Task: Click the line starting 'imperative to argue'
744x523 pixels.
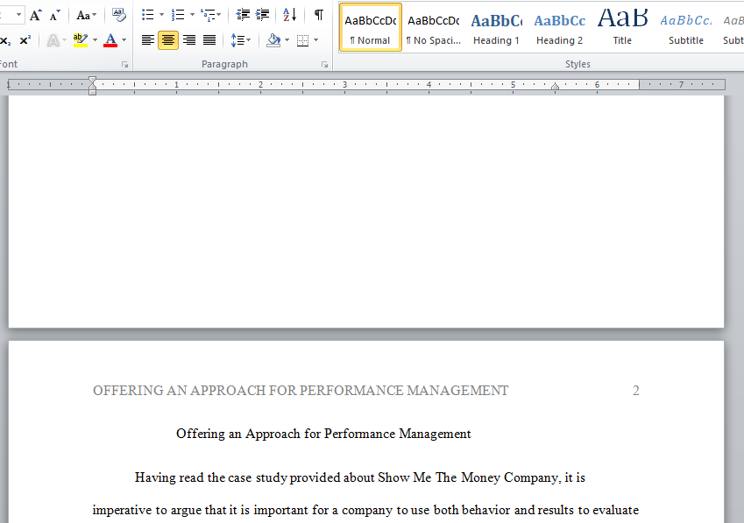Action: pyautogui.click(x=365, y=510)
